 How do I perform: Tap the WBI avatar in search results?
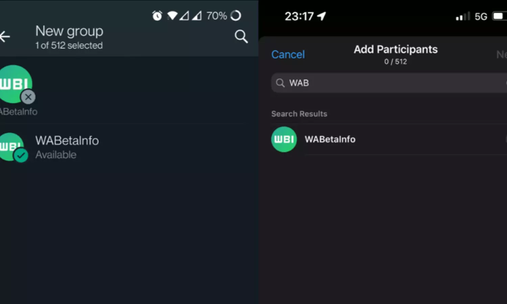[x=284, y=139]
